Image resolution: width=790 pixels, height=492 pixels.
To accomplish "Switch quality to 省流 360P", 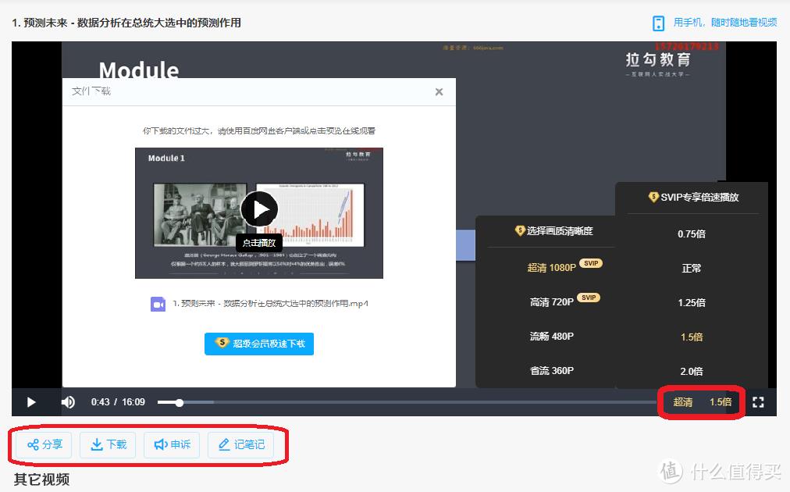I will point(551,370).
